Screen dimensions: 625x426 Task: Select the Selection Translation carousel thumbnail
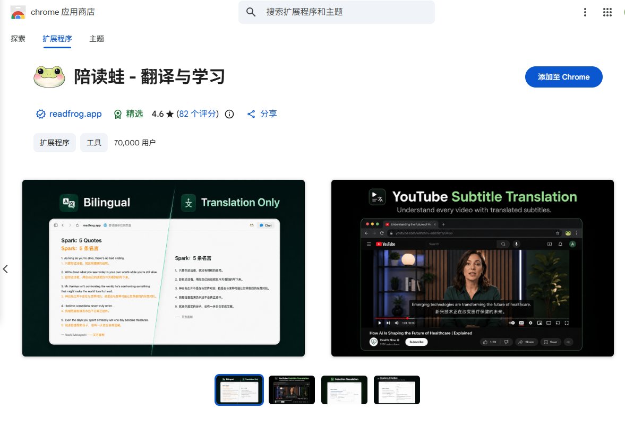pyautogui.click(x=345, y=390)
